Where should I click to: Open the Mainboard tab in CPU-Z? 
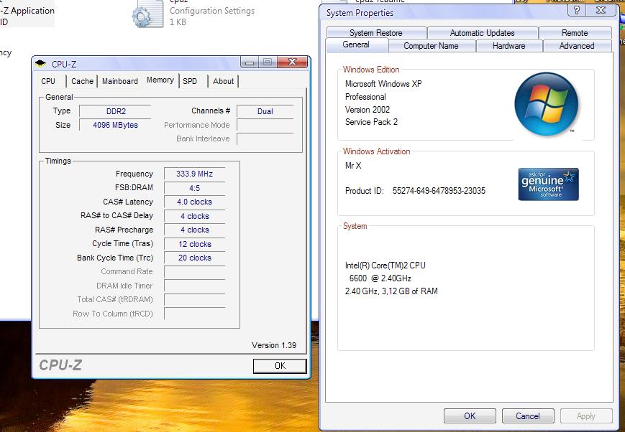(120, 81)
